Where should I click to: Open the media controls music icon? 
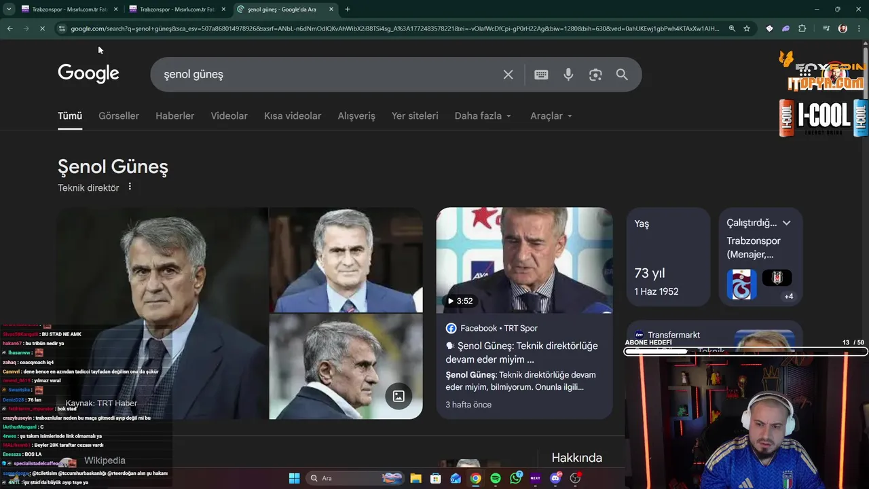(x=826, y=29)
